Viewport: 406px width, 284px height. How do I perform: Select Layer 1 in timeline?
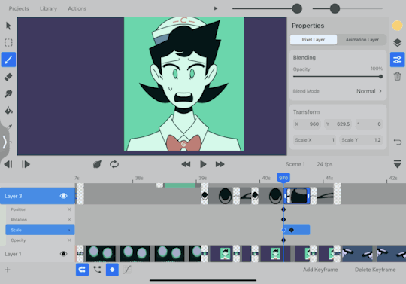pos(38,254)
